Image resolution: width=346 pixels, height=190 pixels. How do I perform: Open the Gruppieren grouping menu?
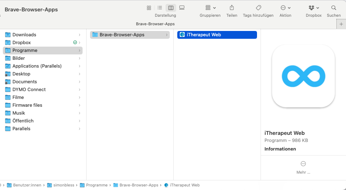tap(210, 8)
